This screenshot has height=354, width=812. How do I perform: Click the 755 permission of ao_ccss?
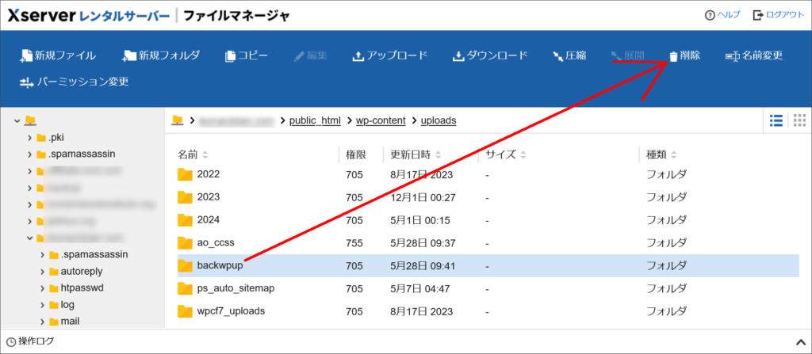coord(354,242)
